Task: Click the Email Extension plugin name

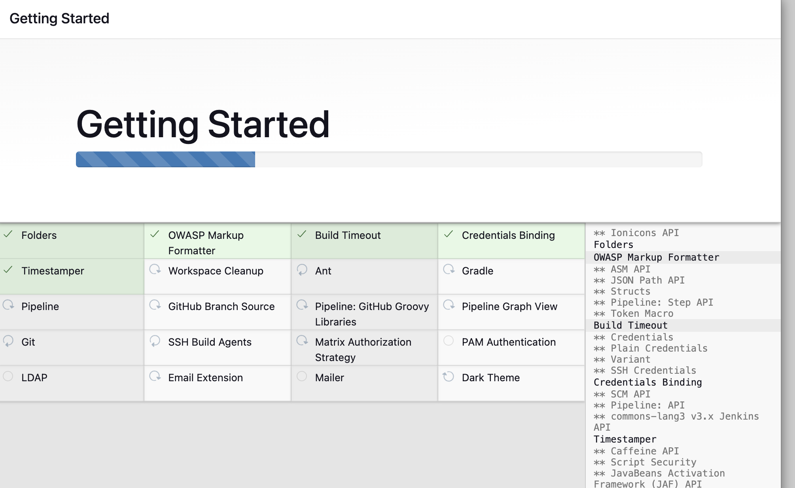Action: pos(205,378)
